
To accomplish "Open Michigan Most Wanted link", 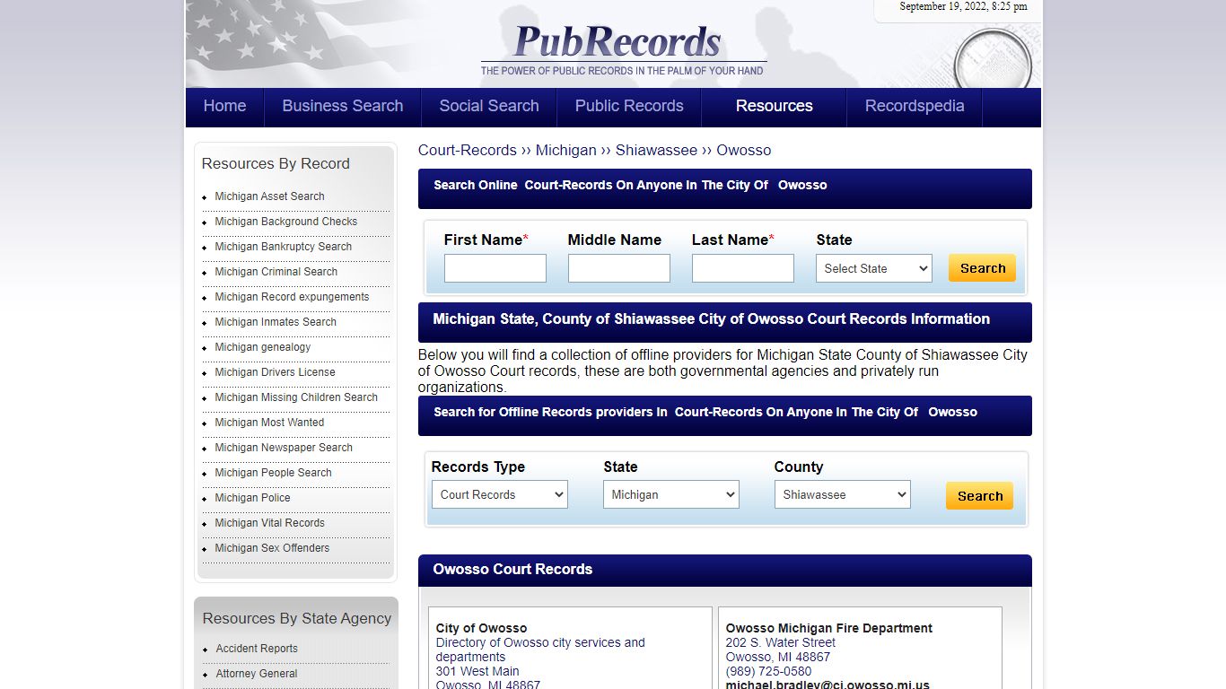I will (269, 423).
